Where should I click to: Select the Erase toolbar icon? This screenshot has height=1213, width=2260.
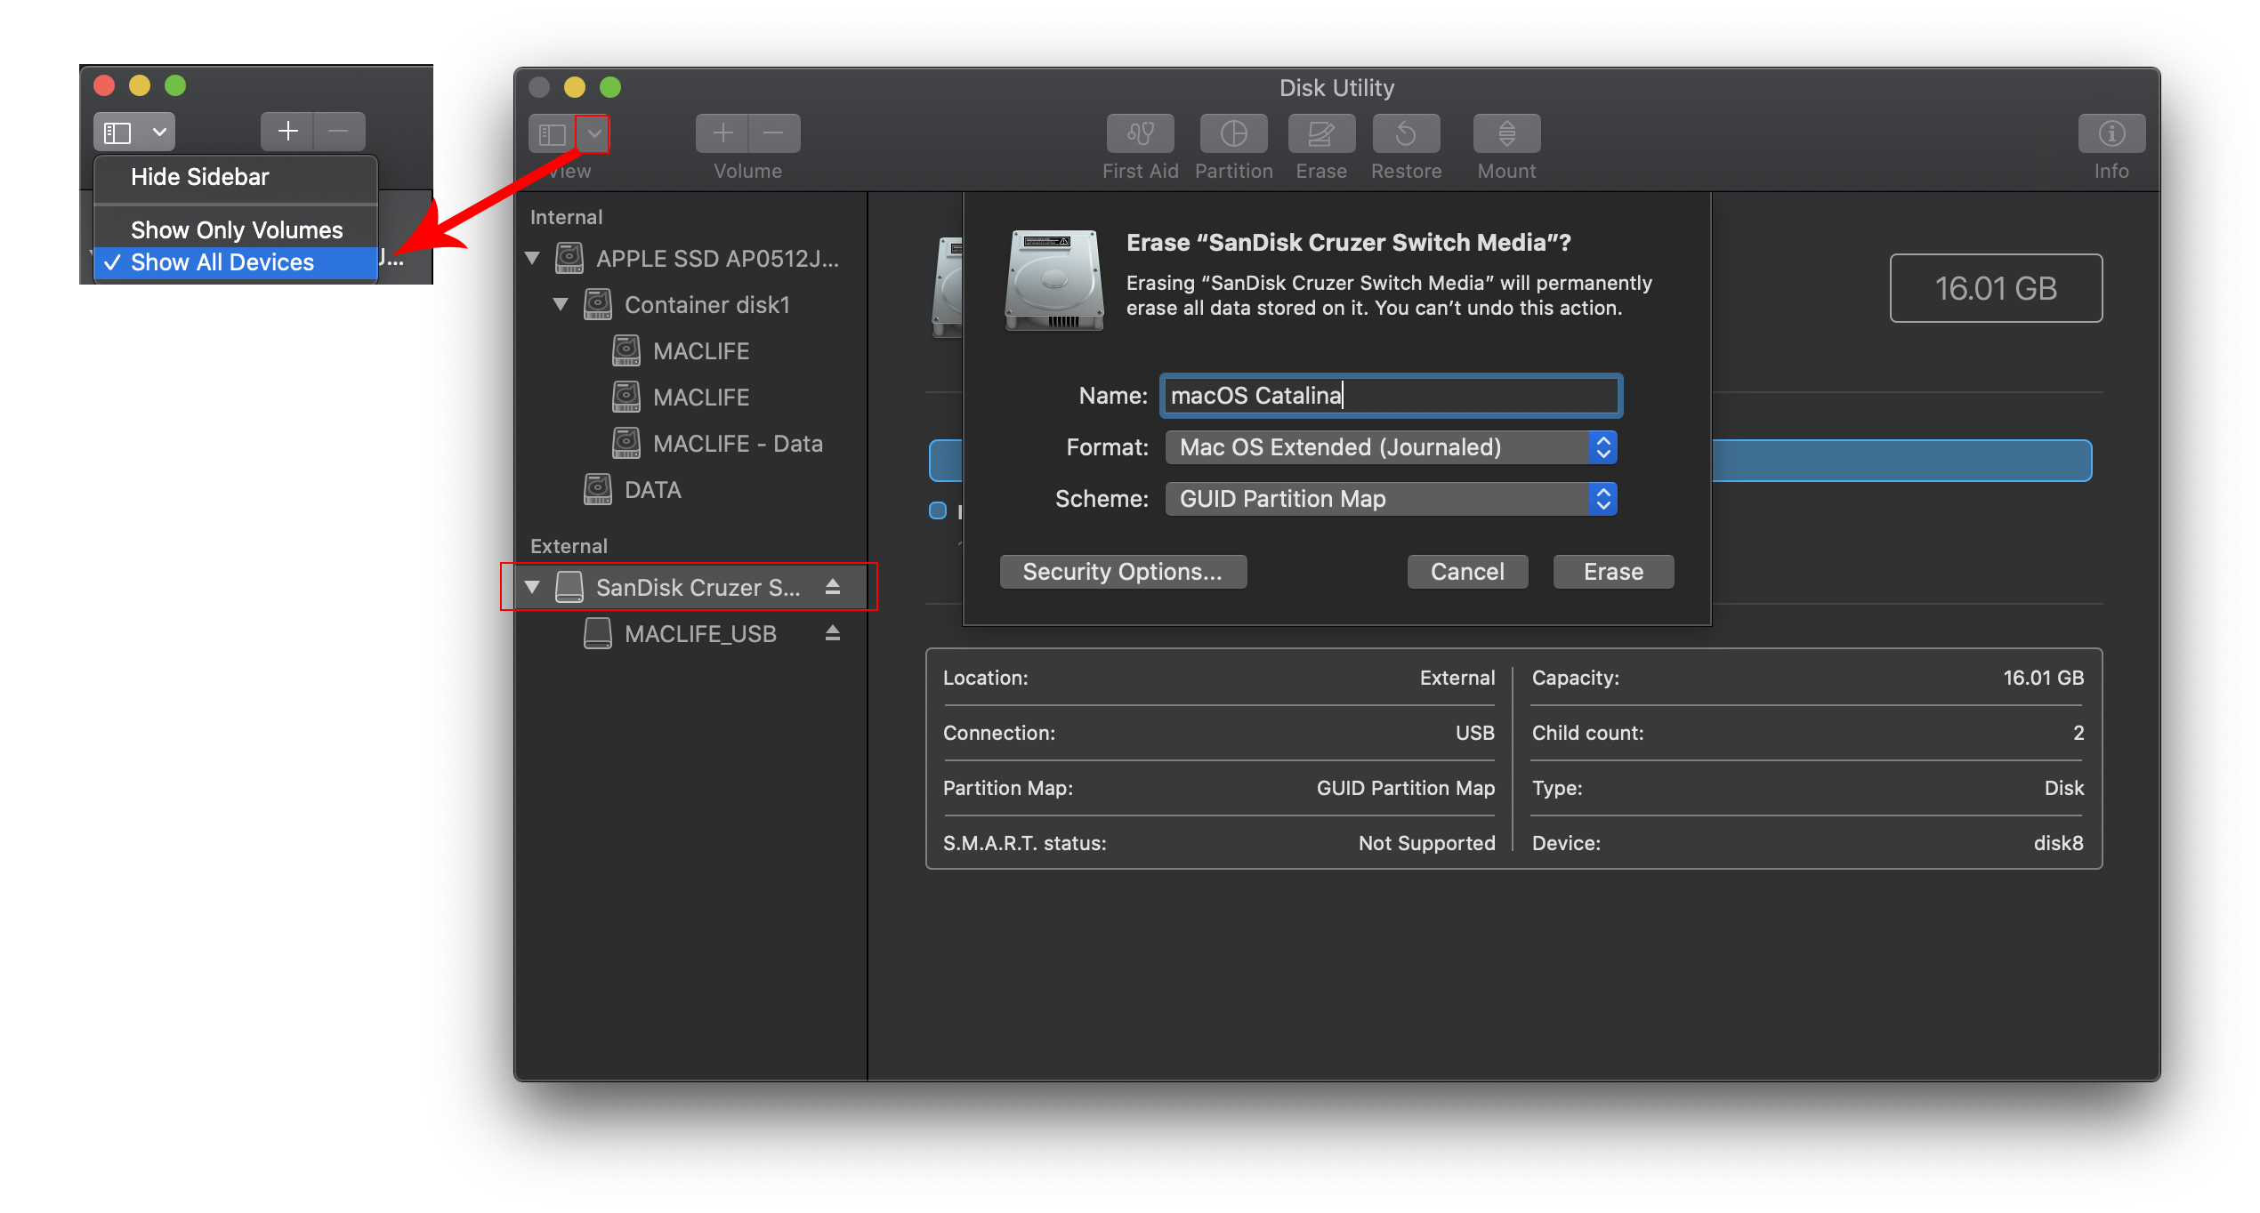[x=1320, y=133]
